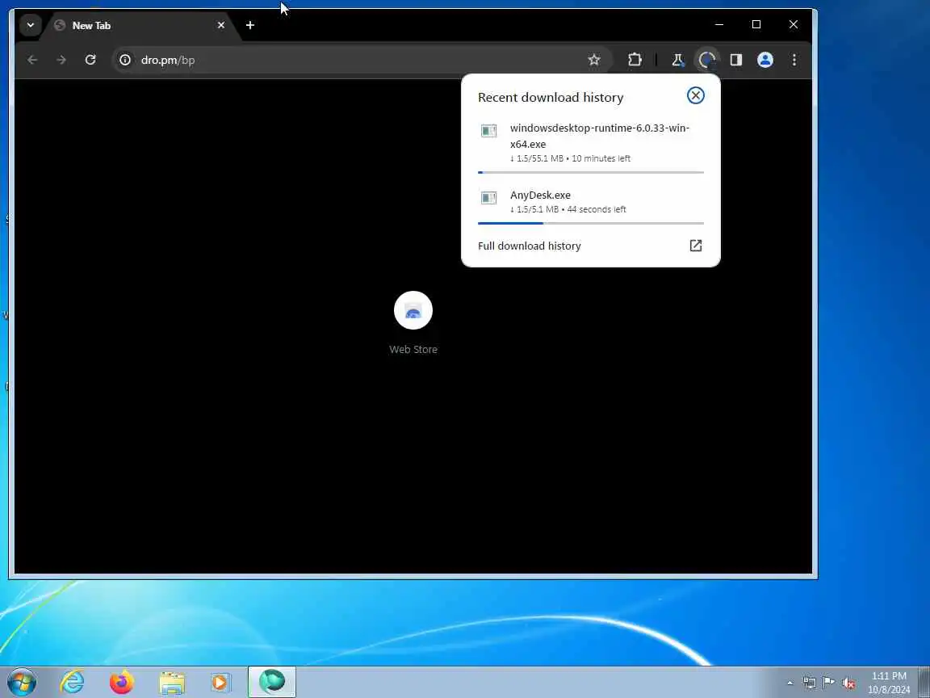Maximize the Chrome window
930x698 pixels.
point(756,24)
